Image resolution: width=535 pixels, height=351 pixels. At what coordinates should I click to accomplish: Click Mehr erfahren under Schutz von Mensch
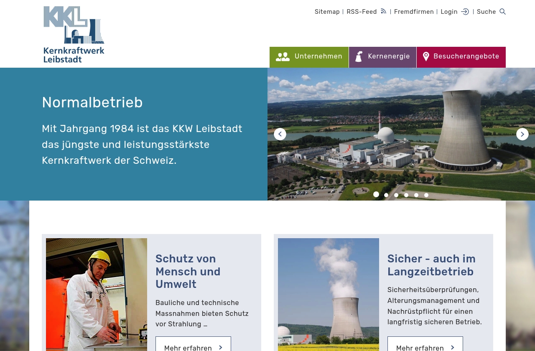193,344
